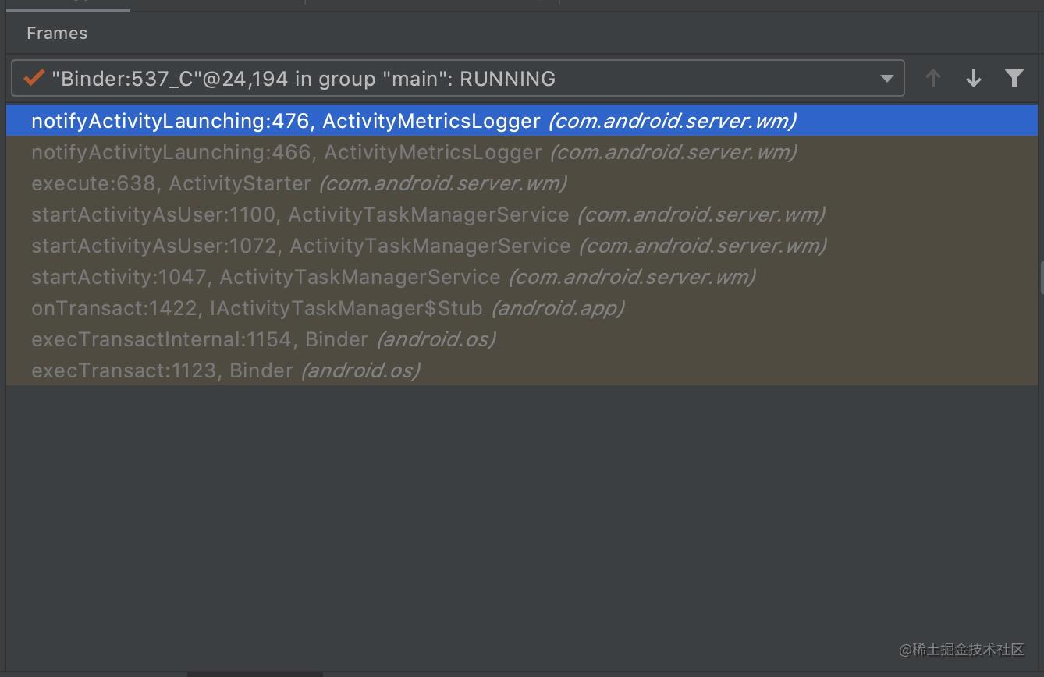The image size is (1044, 677).
Task: Select frame startActivityAsUser:1100, ActivityTaskManagerService
Action: click(x=522, y=214)
